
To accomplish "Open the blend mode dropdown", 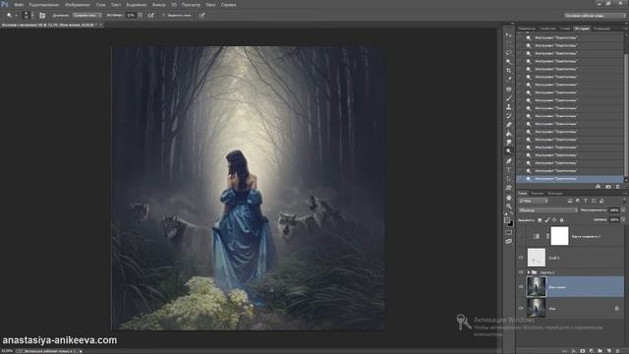I will (x=548, y=209).
